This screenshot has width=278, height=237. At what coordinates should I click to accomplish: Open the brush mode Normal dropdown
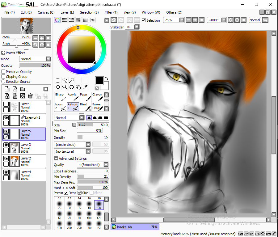click(x=82, y=118)
